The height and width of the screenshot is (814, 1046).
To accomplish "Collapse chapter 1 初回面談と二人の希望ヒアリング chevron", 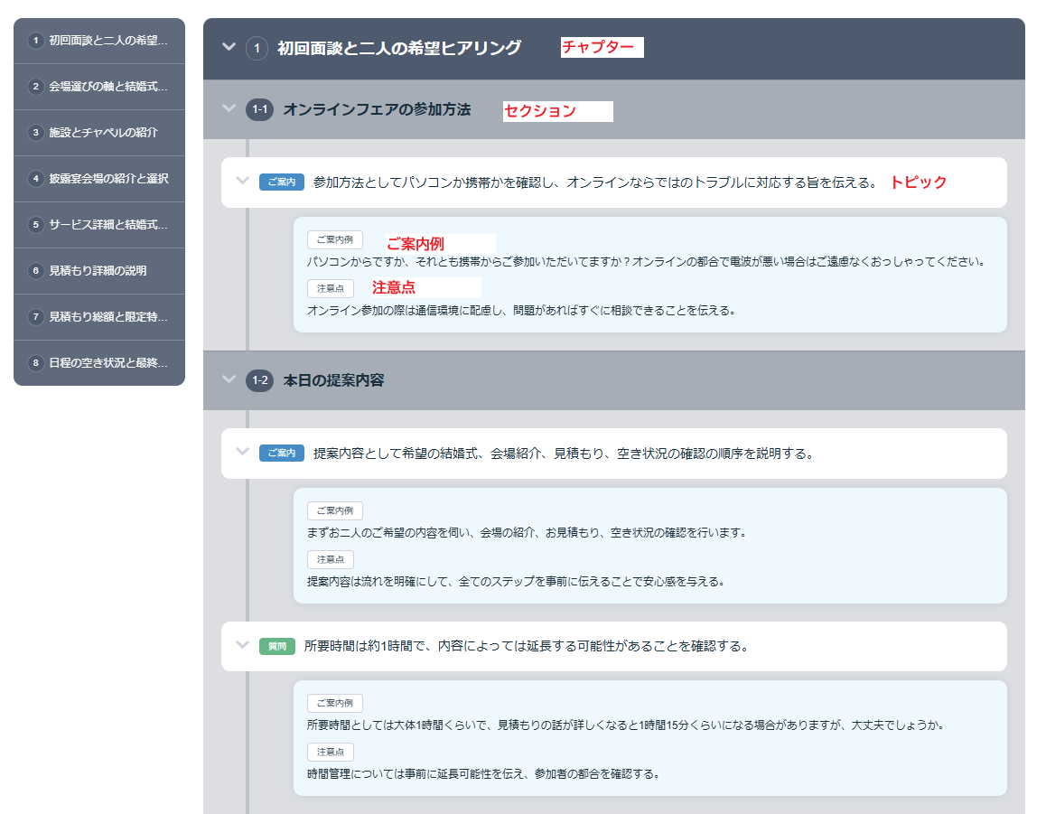I will (x=229, y=47).
